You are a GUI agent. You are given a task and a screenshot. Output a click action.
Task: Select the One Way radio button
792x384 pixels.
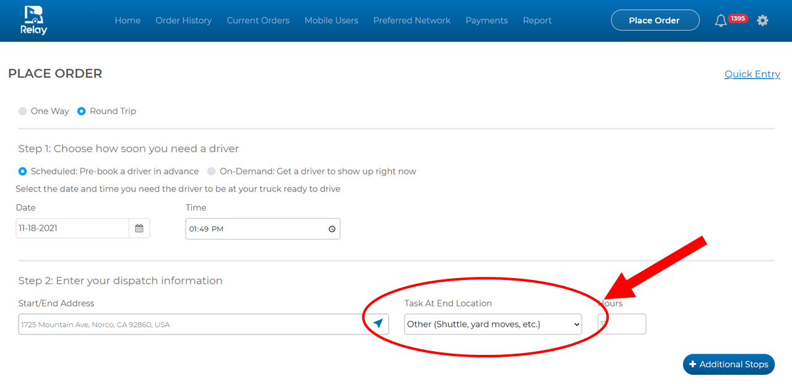tap(23, 111)
